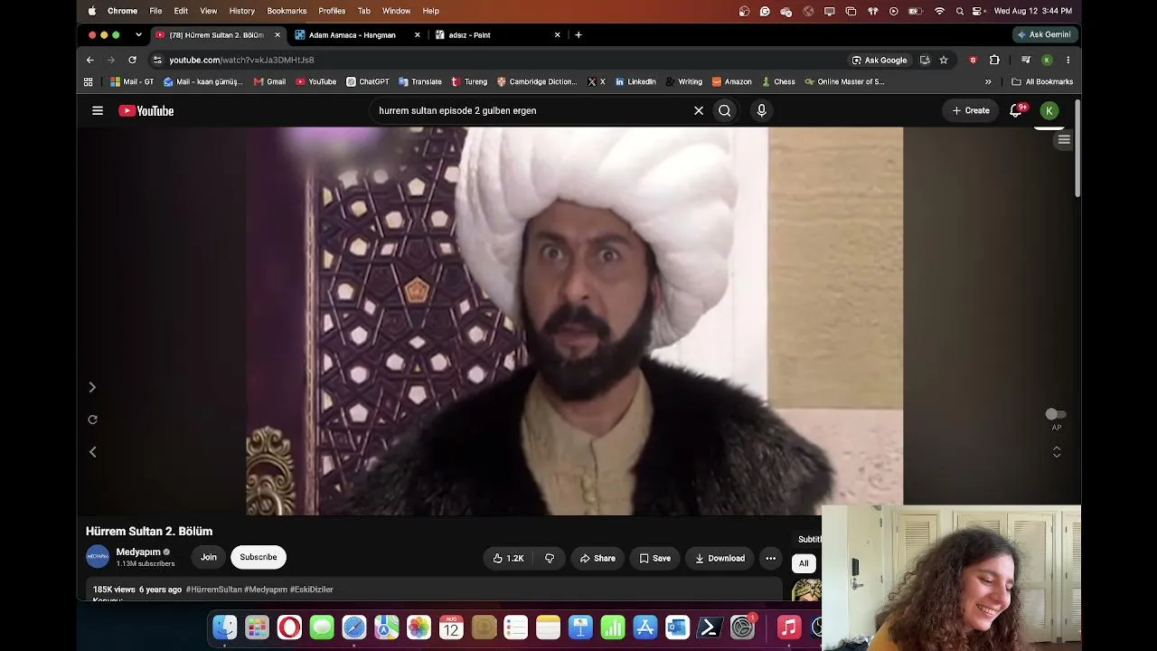Launch Safari from the Dock
This screenshot has width=1157, height=651.
click(x=354, y=627)
